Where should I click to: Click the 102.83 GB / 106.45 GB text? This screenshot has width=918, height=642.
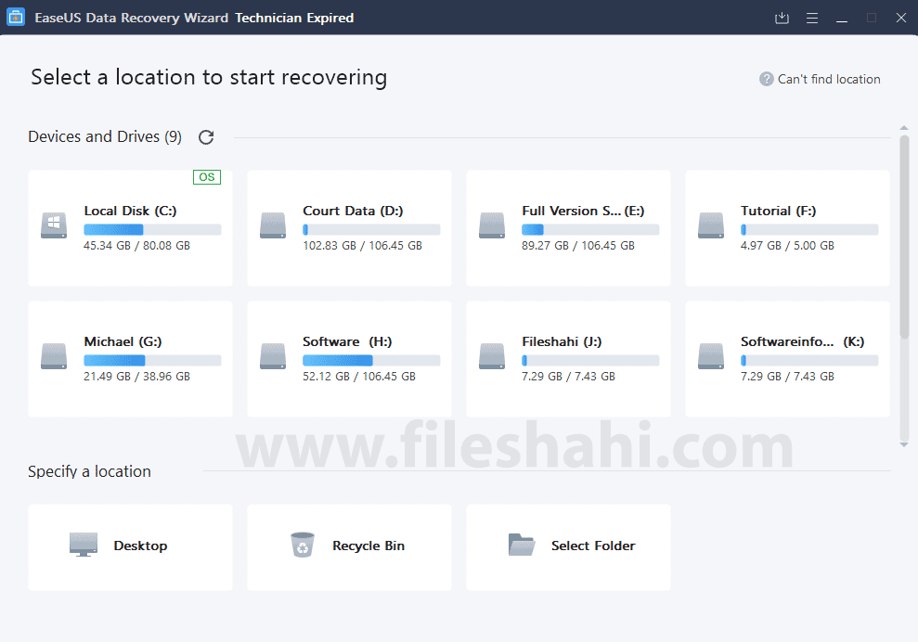(x=362, y=246)
